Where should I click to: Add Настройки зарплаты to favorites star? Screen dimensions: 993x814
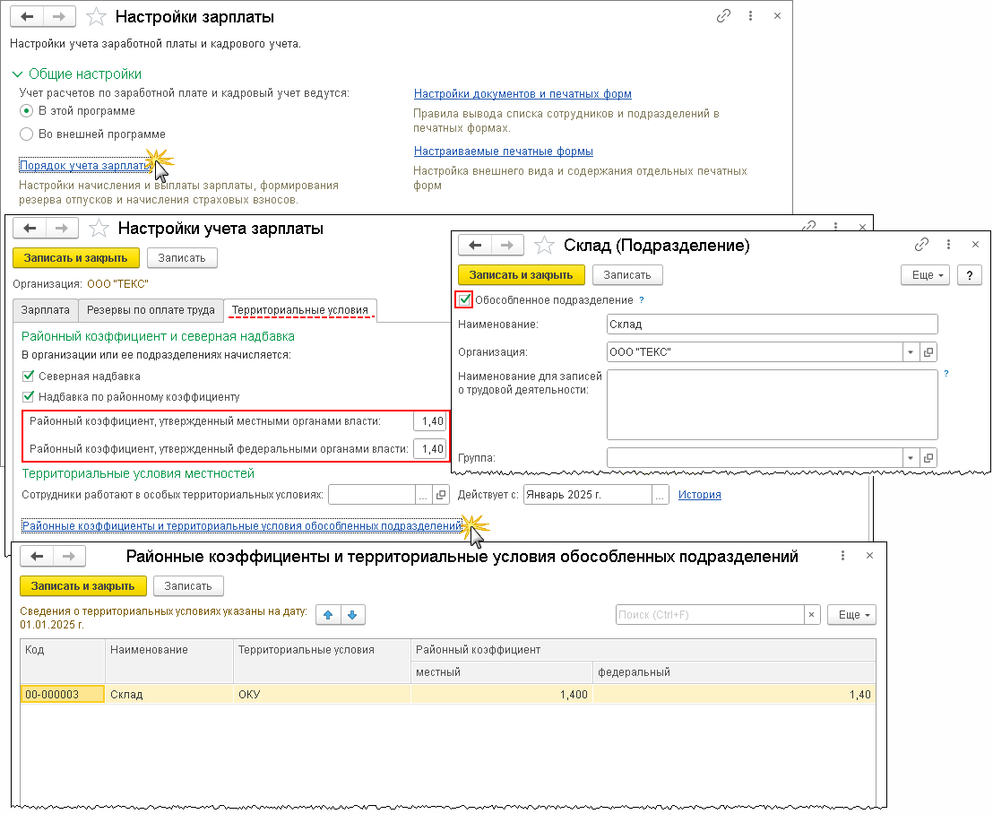pos(96,16)
